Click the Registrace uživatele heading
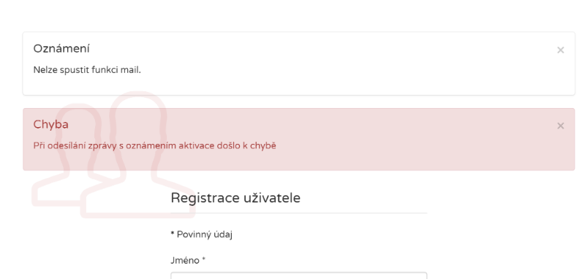585x279 pixels. coord(235,198)
